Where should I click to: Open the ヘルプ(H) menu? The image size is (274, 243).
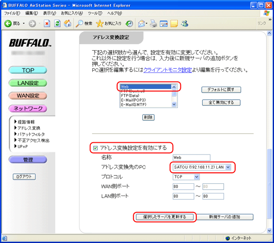tap(115, 13)
